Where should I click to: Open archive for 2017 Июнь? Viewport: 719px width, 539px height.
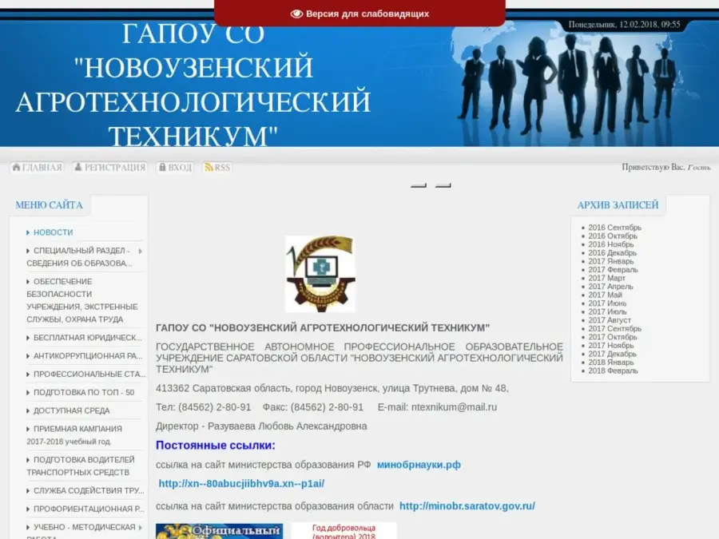(607, 303)
